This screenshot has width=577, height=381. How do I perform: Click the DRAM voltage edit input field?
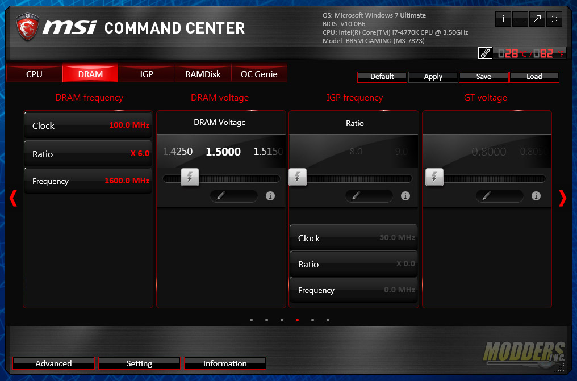point(234,196)
